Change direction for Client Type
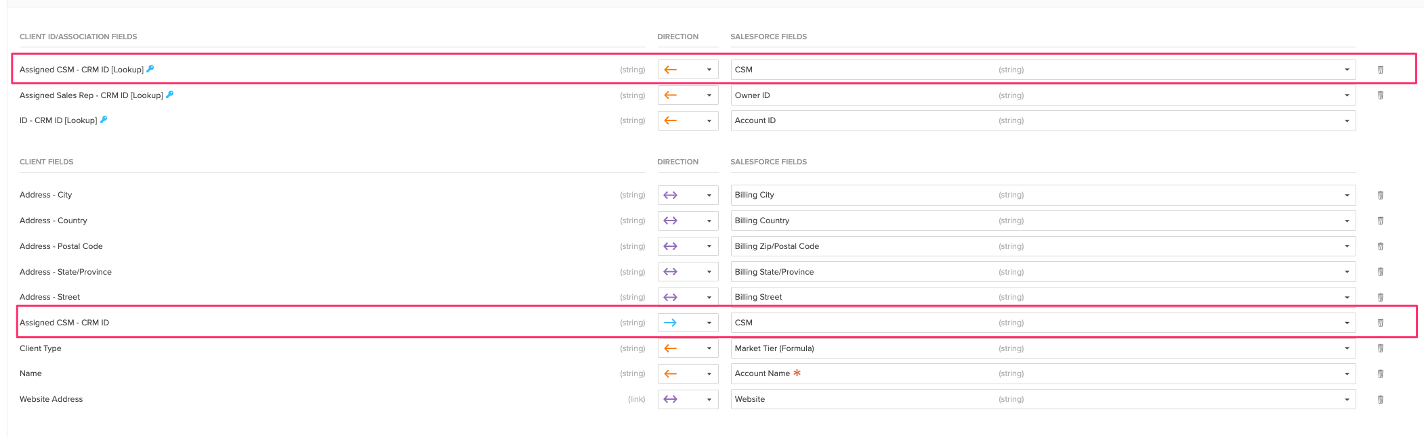Image resolution: width=1424 pixels, height=437 pixels. click(688, 348)
